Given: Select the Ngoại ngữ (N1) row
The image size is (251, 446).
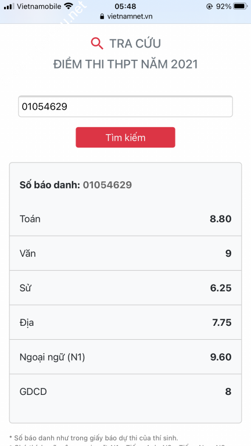Looking at the screenshot, I should pos(125,357).
